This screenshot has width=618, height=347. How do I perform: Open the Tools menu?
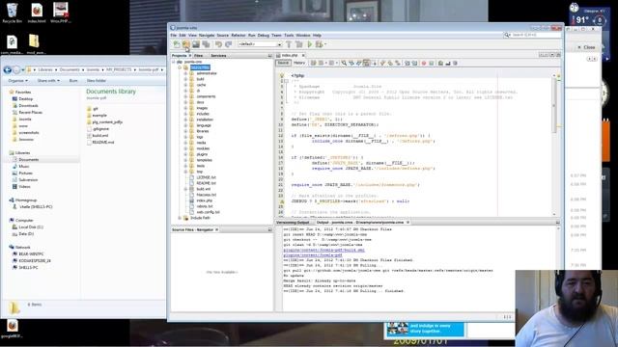tap(289, 36)
